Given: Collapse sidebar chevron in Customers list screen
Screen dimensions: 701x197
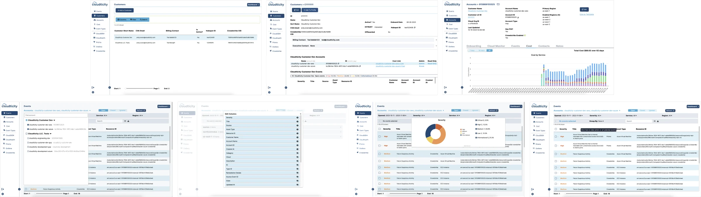Looking at the screenshot, I should coord(110,87).
